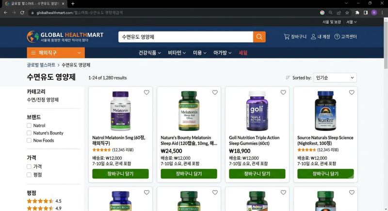This screenshot has height=211, width=388.
Task: Click the browser profile avatar
Action: point(374,13)
